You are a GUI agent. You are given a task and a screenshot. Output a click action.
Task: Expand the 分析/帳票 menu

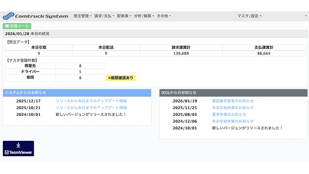tap(144, 16)
